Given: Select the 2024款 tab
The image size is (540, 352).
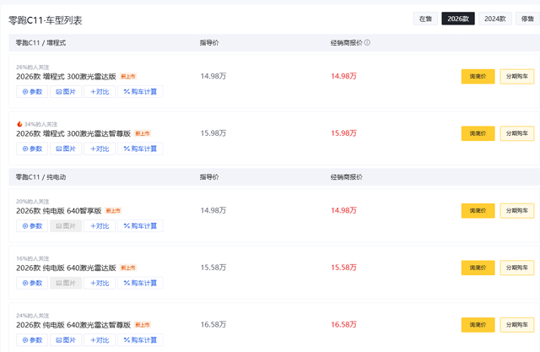Looking at the screenshot, I should 495,19.
